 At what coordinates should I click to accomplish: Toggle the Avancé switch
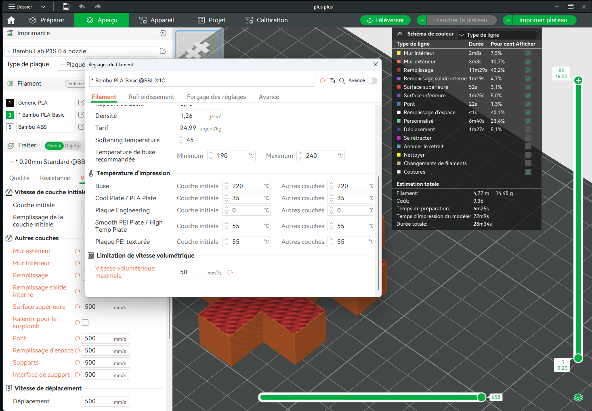(372, 81)
